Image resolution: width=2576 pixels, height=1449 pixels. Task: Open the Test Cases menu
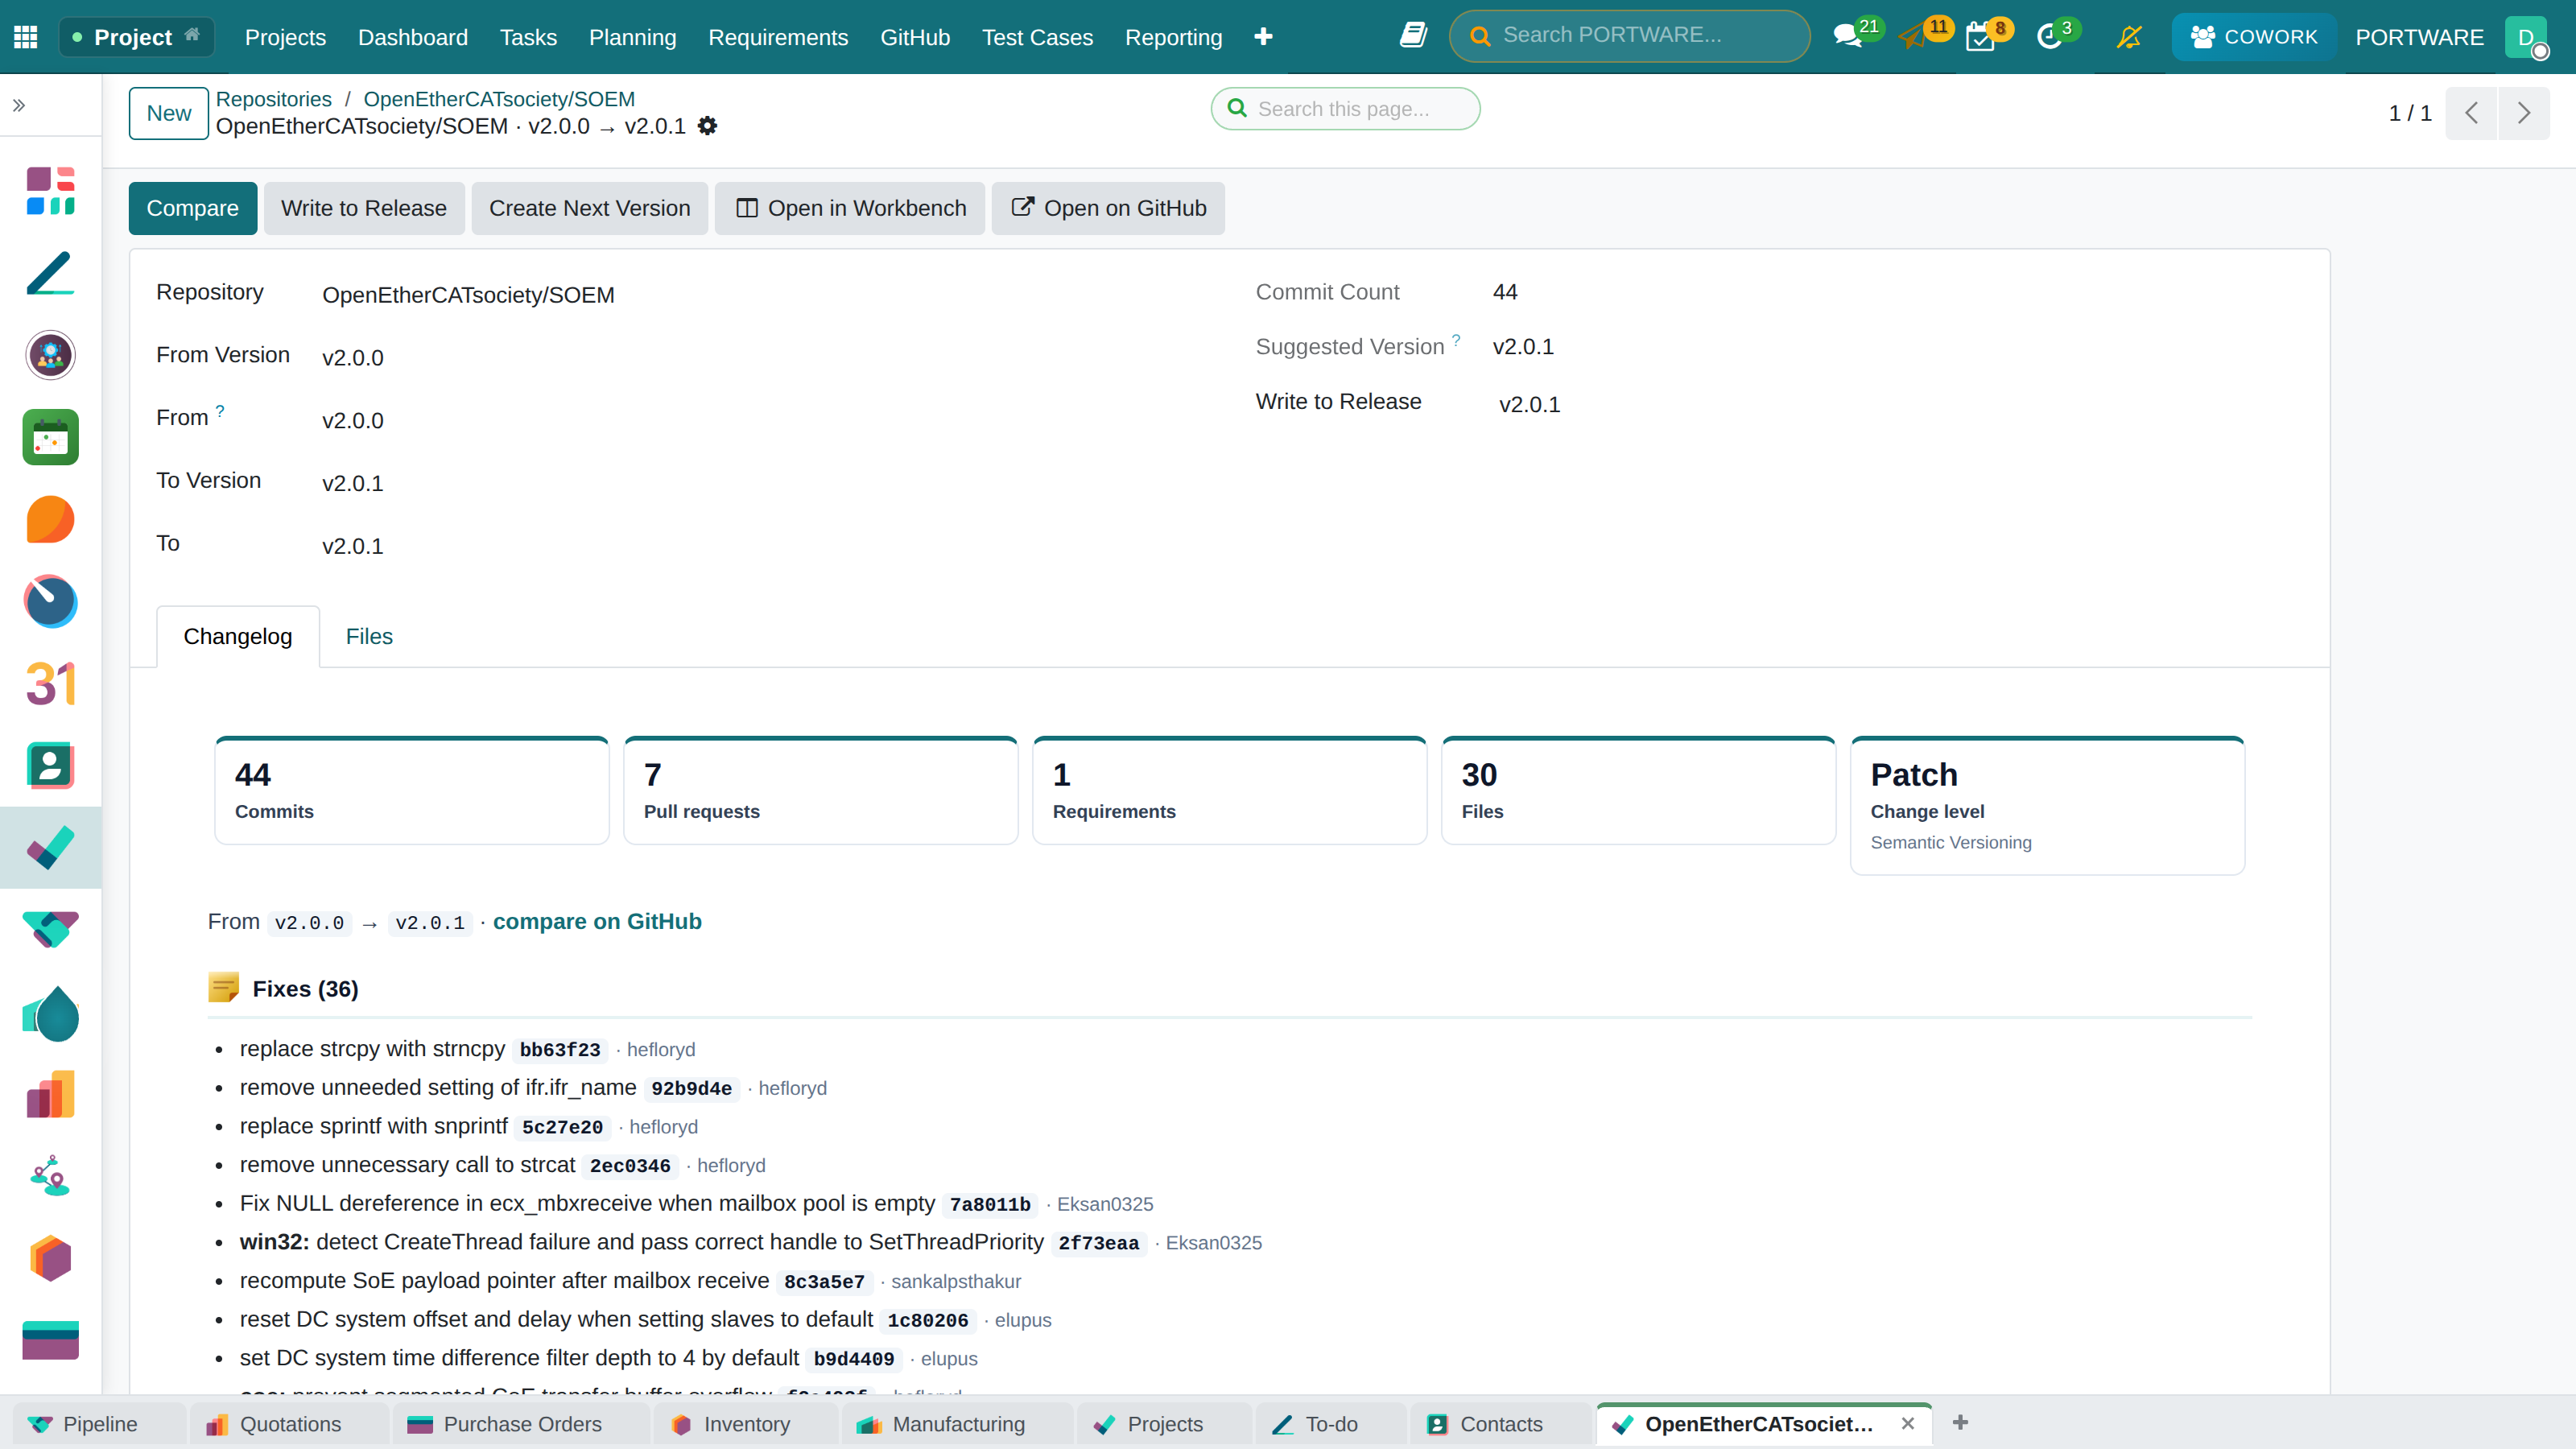[1037, 37]
